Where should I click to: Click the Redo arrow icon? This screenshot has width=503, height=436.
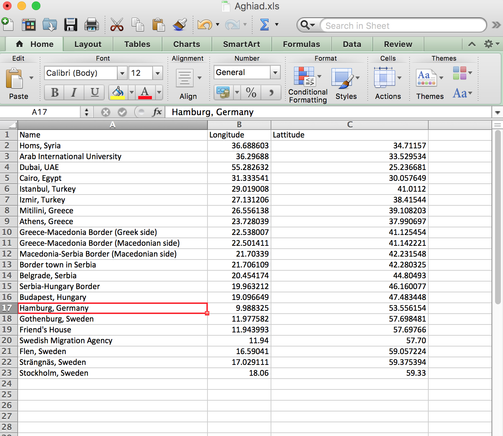232,25
